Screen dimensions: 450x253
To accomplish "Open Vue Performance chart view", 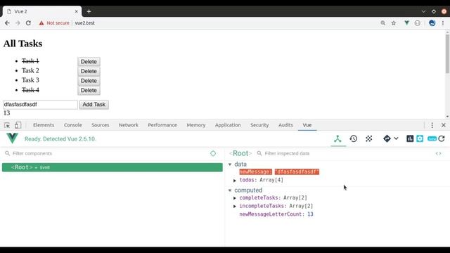I will pos(410,139).
